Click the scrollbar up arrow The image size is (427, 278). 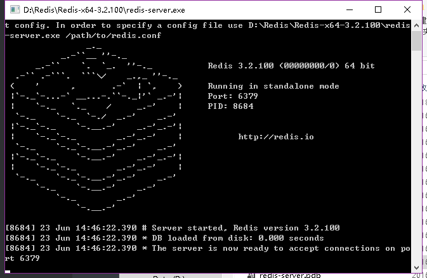[416, 25]
